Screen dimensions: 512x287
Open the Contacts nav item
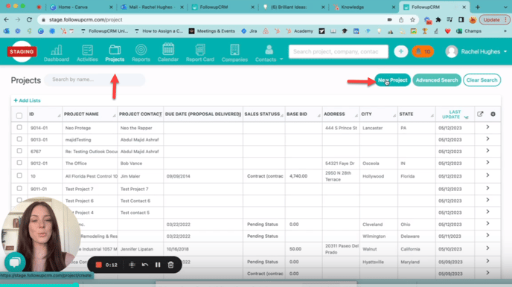266,53
